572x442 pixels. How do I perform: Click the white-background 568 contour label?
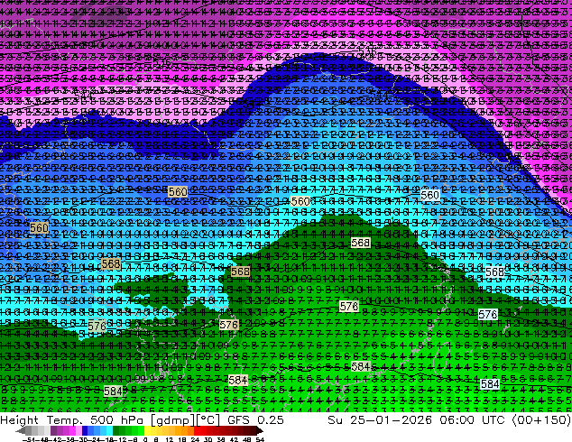[494, 272]
